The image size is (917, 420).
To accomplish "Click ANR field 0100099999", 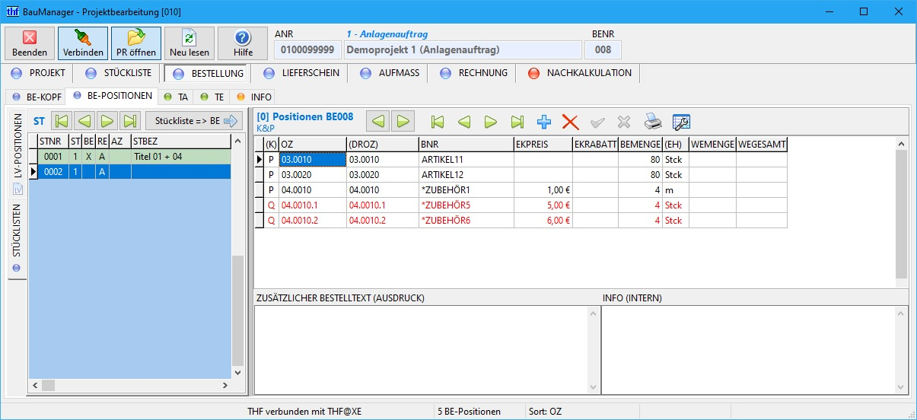I will (x=308, y=49).
